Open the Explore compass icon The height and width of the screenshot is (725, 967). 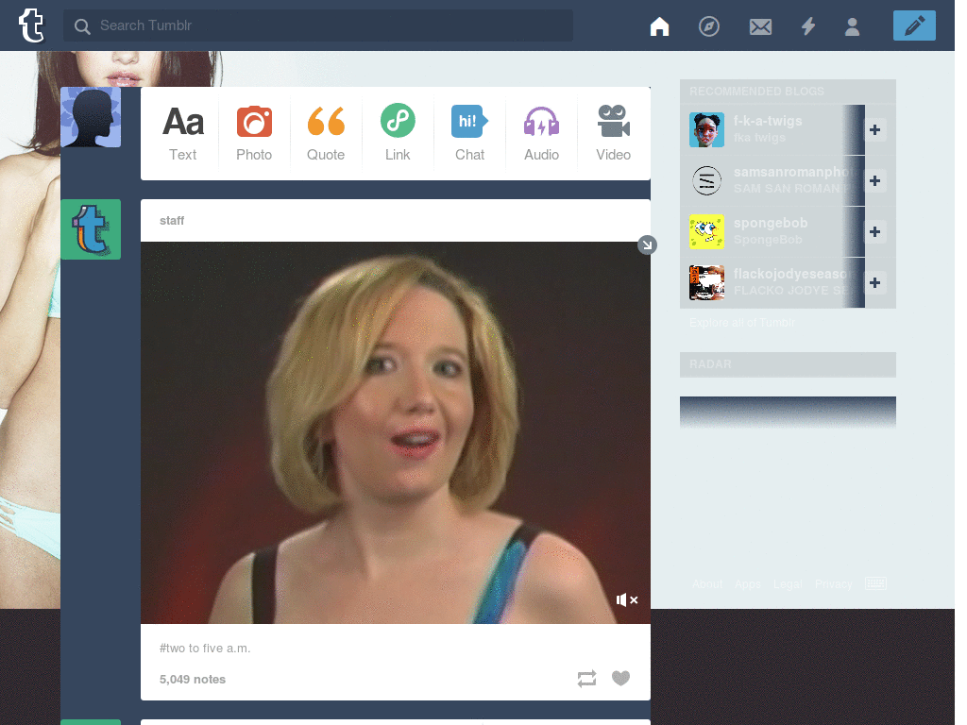[x=709, y=26]
